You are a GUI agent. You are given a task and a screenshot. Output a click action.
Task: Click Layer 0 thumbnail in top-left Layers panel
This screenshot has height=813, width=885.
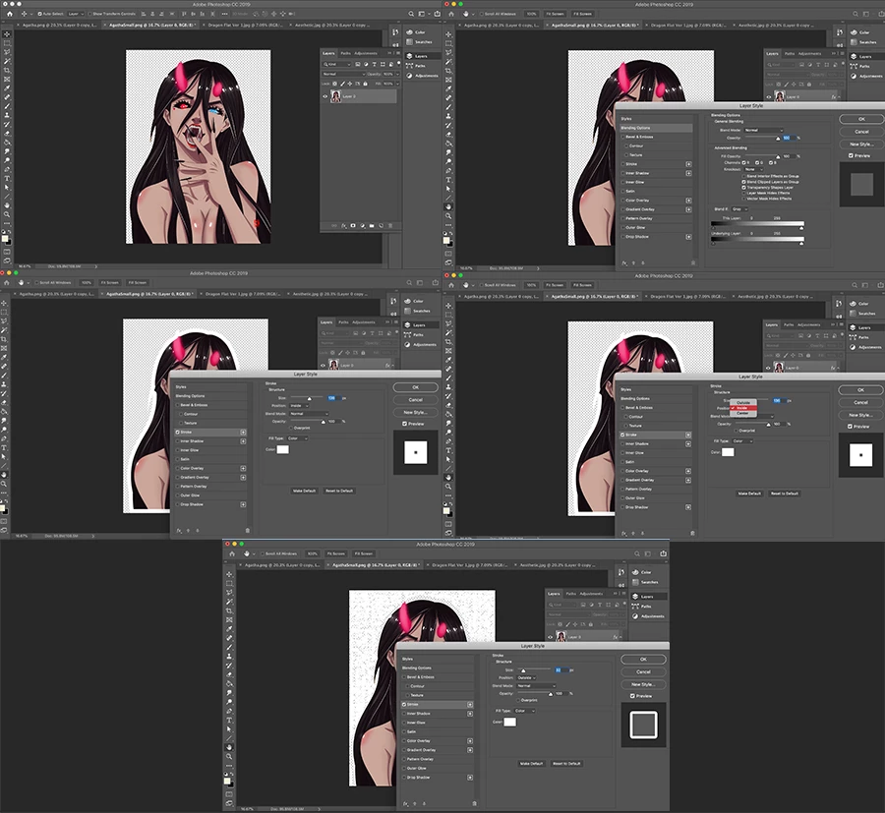(336, 96)
